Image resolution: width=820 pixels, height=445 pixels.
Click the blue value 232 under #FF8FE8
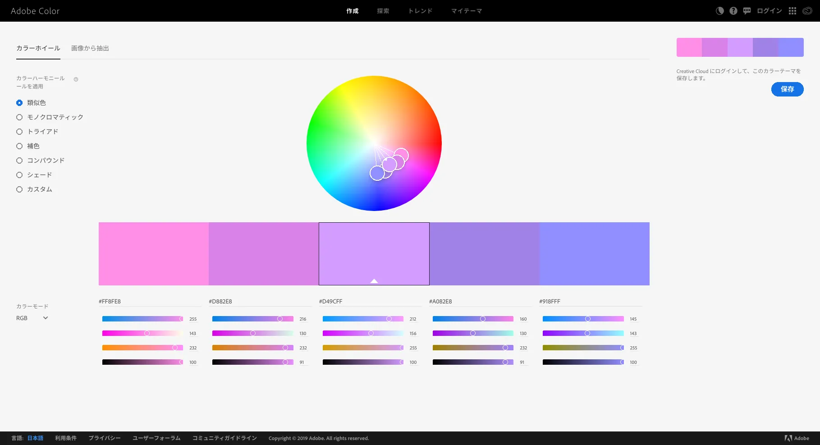[193, 348]
